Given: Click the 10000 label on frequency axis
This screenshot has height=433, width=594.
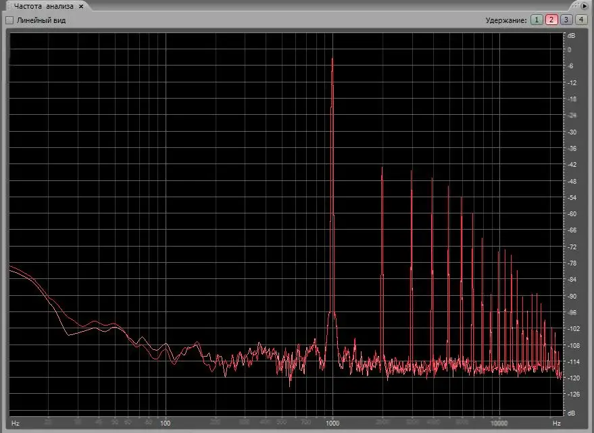Looking at the screenshot, I should tap(499, 423).
